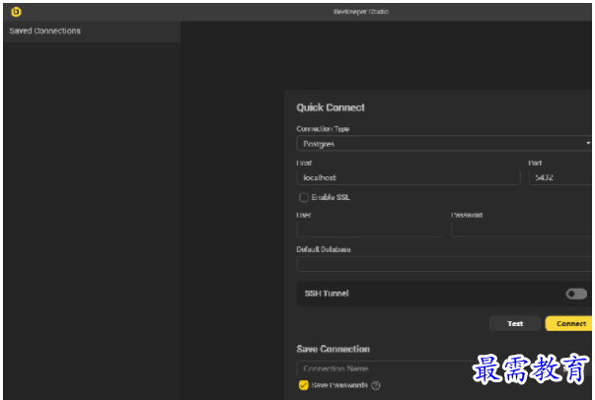The height and width of the screenshot is (400, 595).
Task: Toggle the SSH Tunnel switch
Action: pyautogui.click(x=576, y=294)
